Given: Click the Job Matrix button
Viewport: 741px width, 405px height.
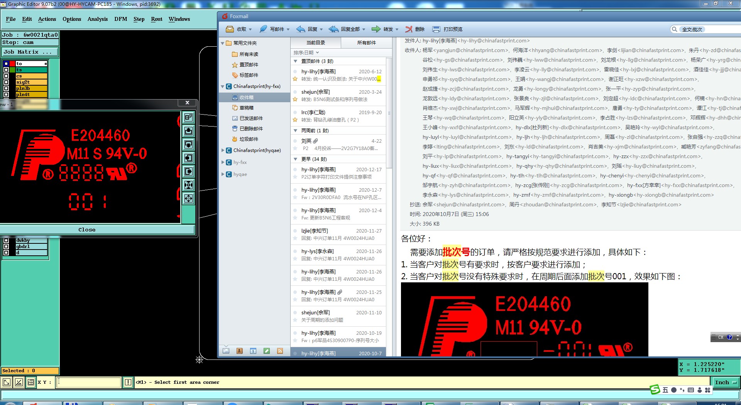Looking at the screenshot, I should [30, 52].
